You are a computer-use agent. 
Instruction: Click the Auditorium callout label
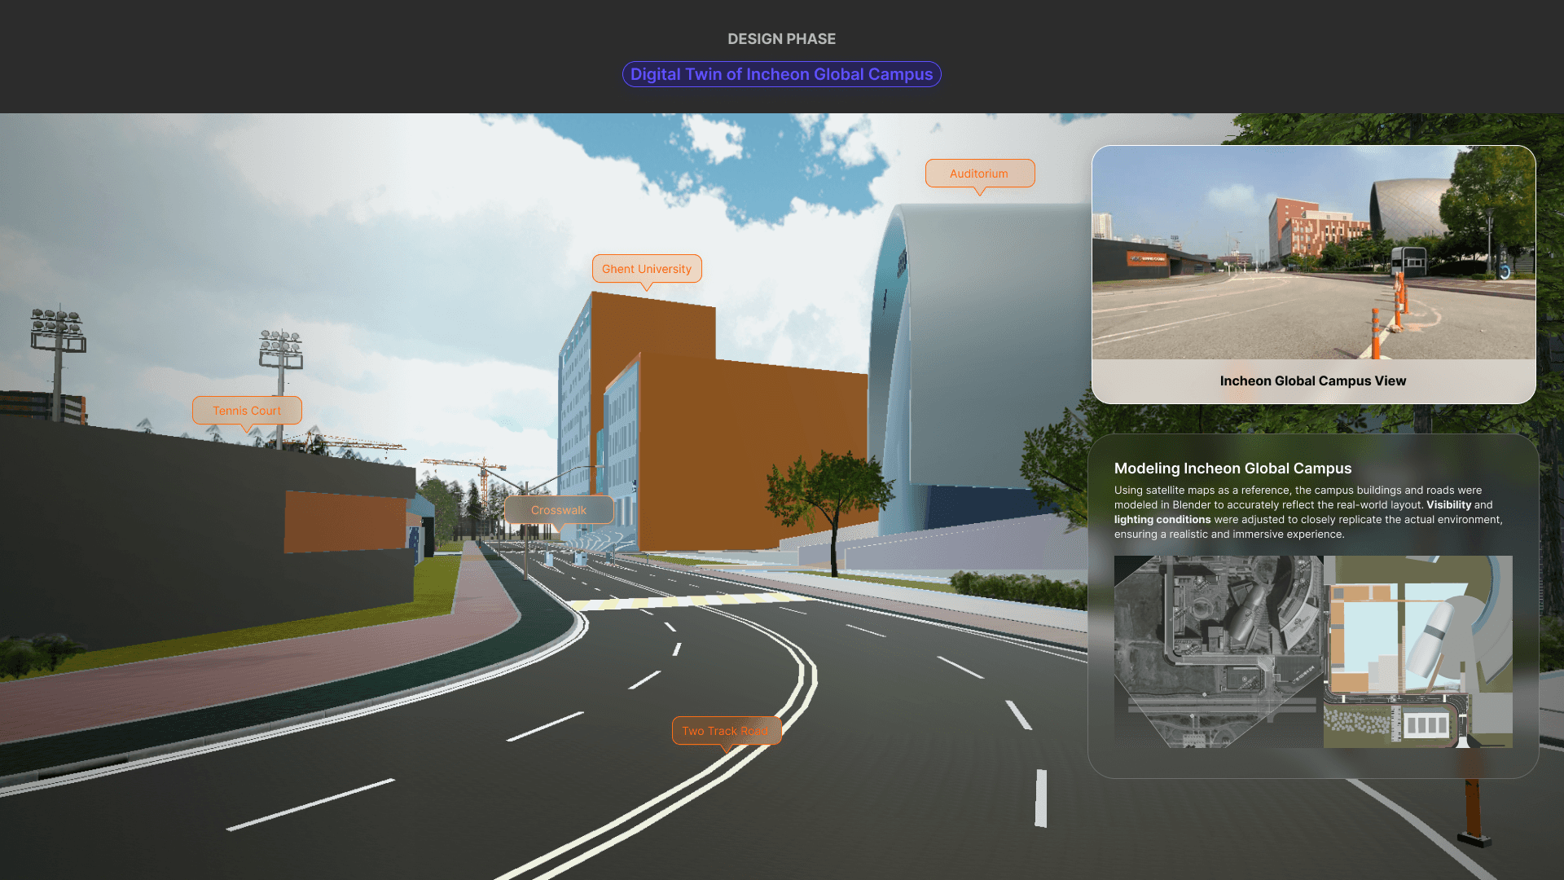coord(979,174)
